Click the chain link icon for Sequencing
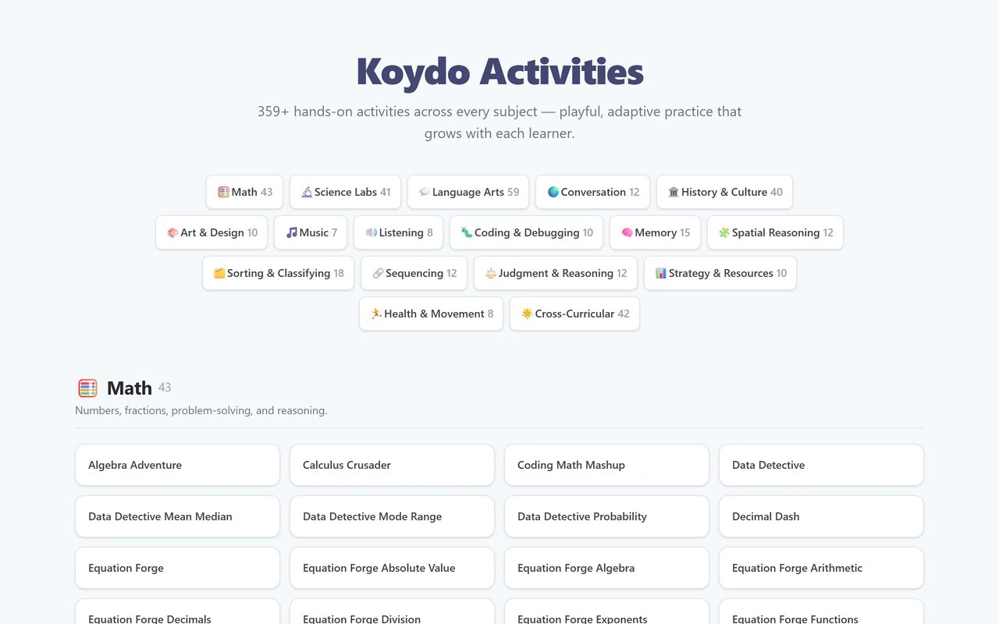Screen dimensions: 999x624 click(378, 273)
